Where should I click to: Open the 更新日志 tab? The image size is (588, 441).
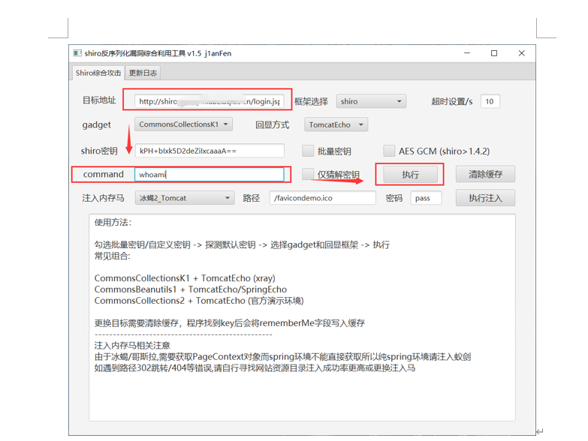[143, 73]
